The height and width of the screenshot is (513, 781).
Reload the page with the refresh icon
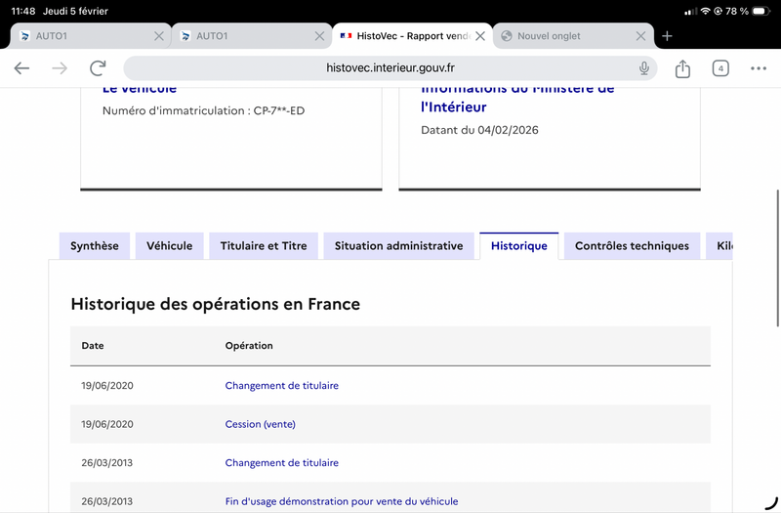(x=98, y=67)
